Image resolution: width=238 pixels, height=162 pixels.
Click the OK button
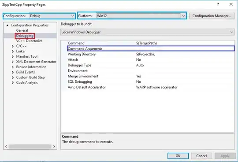(x=178, y=156)
